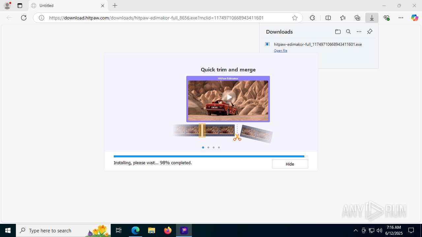Refresh the current page
The height and width of the screenshot is (237, 422).
(24, 18)
